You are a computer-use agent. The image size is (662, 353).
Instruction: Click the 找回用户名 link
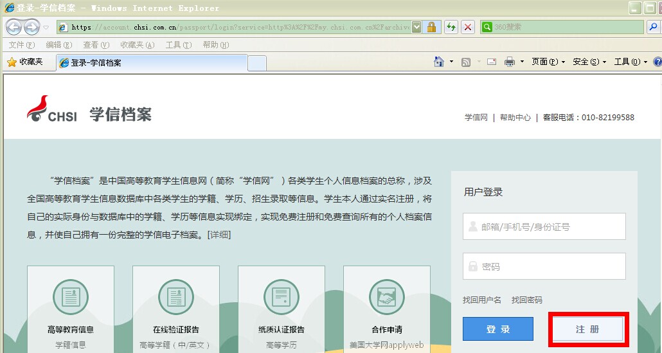coord(482,300)
